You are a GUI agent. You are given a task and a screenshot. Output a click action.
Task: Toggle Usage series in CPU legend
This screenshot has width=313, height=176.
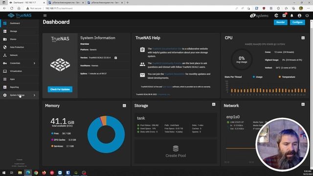258,77
